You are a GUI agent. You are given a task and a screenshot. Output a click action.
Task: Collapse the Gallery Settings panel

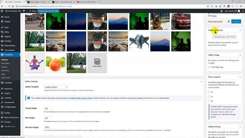[201, 82]
